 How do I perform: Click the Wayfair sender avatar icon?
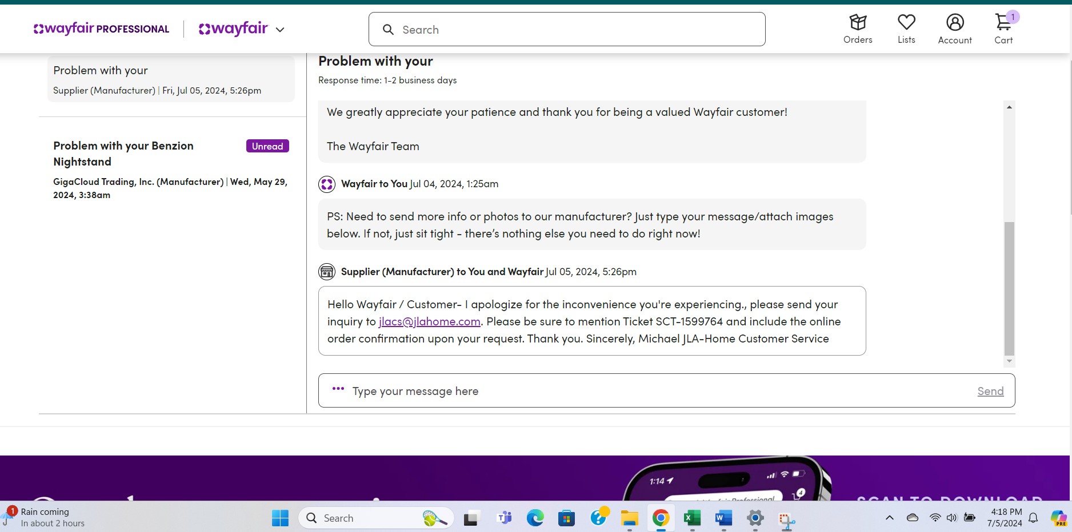[x=327, y=184]
